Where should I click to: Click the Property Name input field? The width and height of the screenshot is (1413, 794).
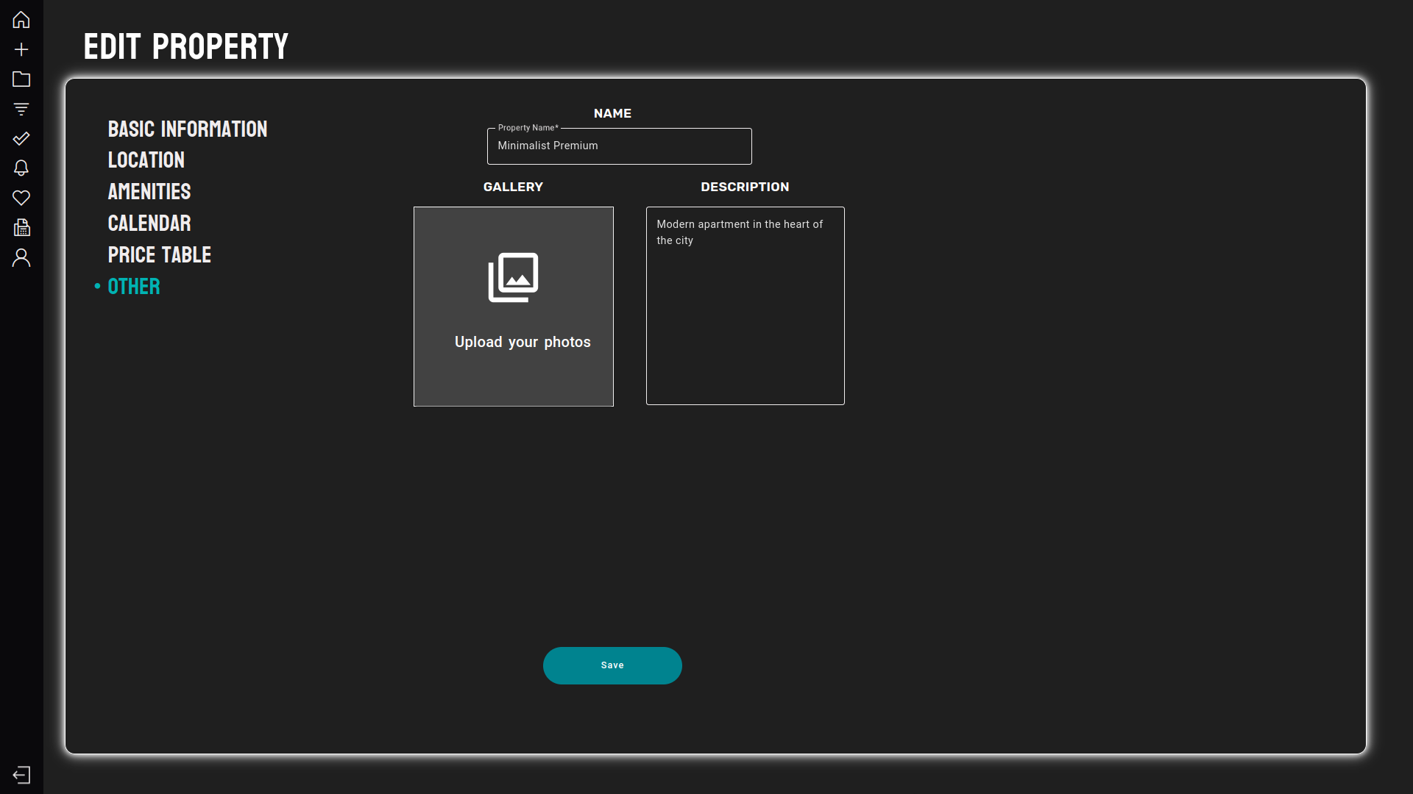pyautogui.click(x=619, y=146)
